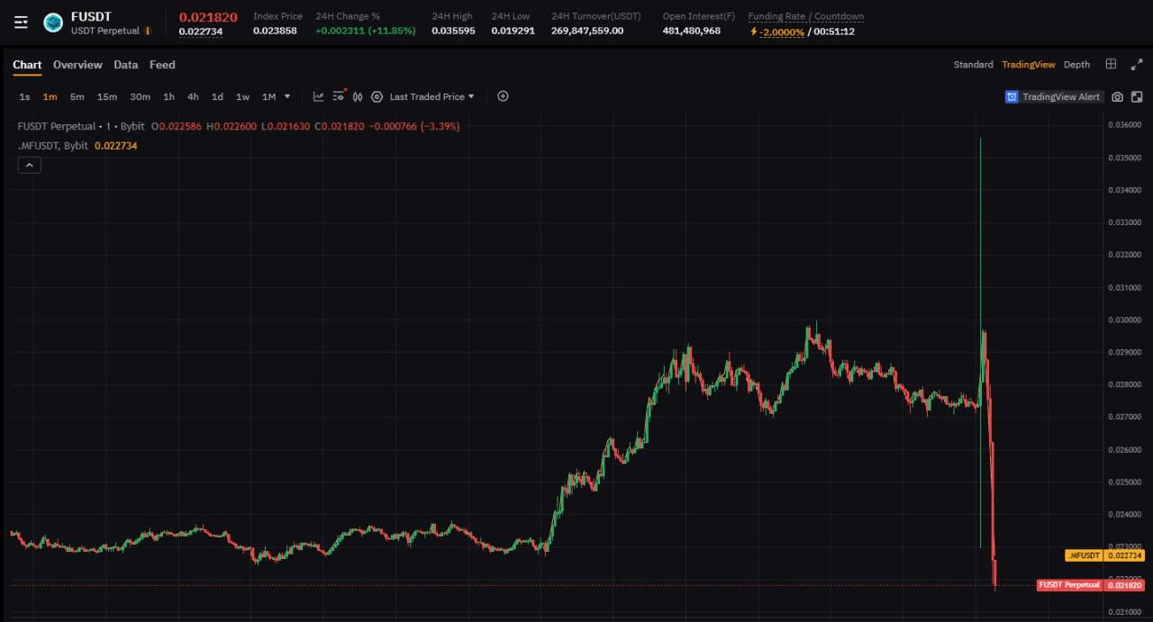
Task: Switch to the Overview tab
Action: click(x=77, y=65)
